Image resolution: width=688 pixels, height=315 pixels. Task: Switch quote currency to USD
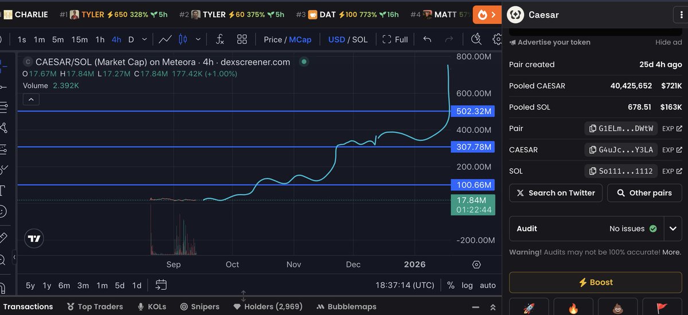[x=337, y=40]
